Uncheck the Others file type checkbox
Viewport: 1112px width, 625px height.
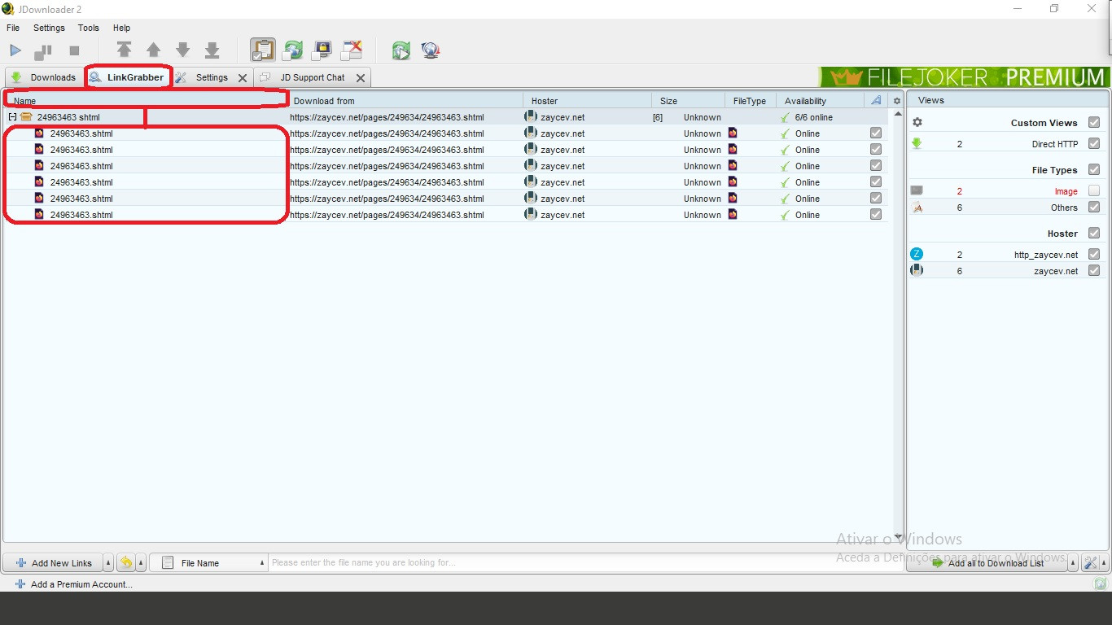pyautogui.click(x=1094, y=208)
